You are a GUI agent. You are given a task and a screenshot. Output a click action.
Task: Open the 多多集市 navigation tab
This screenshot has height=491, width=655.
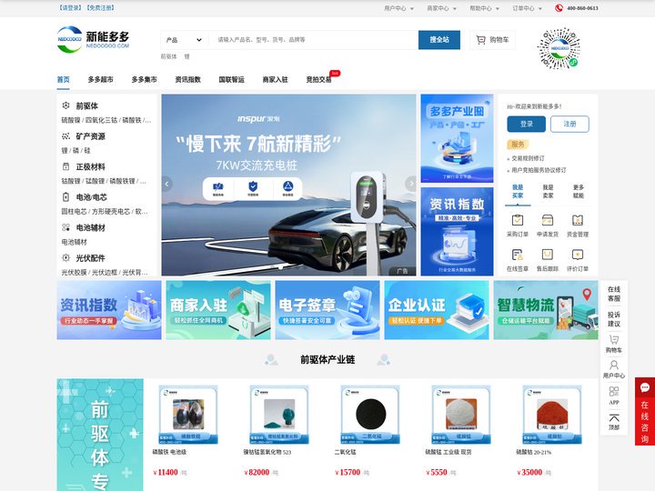coord(144,79)
